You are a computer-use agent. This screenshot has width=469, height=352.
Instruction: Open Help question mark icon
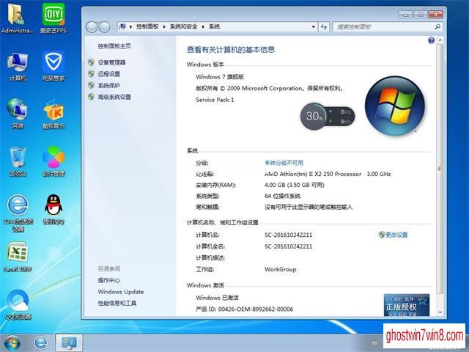coord(431,40)
